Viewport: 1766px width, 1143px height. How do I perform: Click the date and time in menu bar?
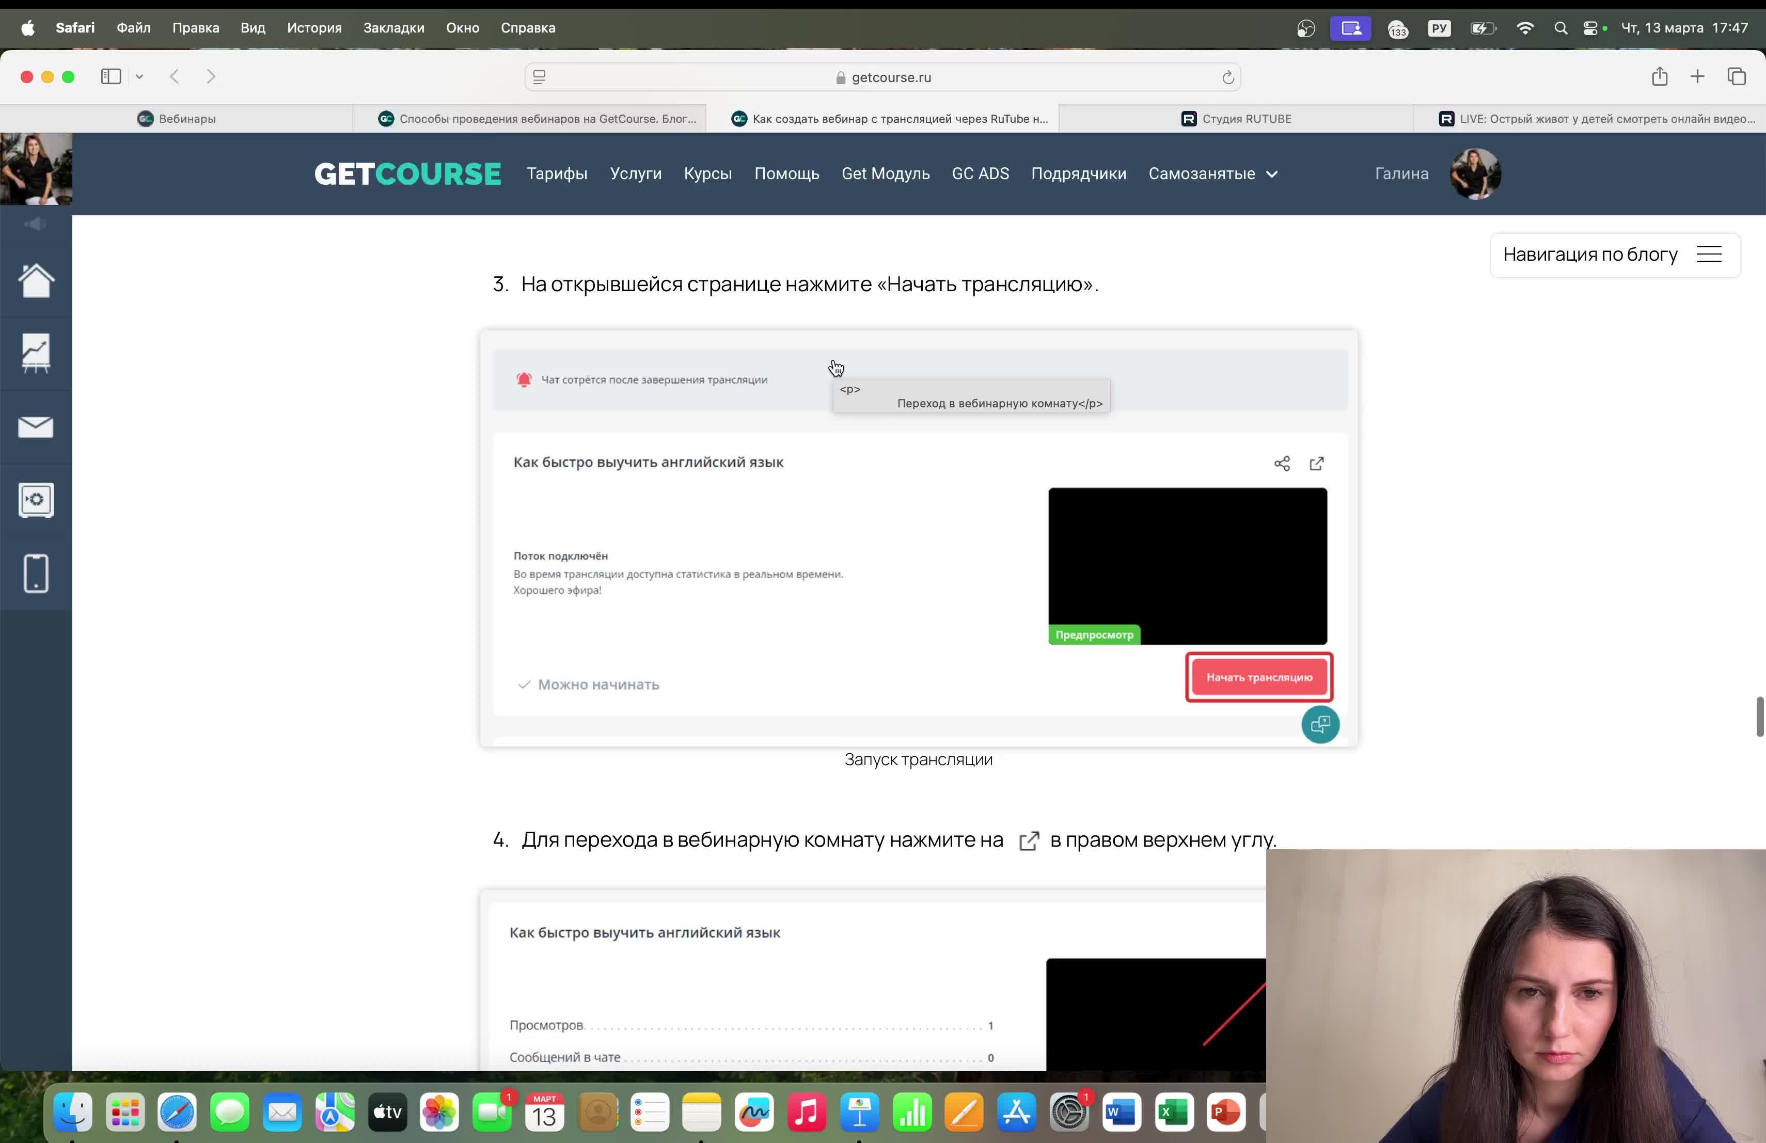click(x=1684, y=28)
